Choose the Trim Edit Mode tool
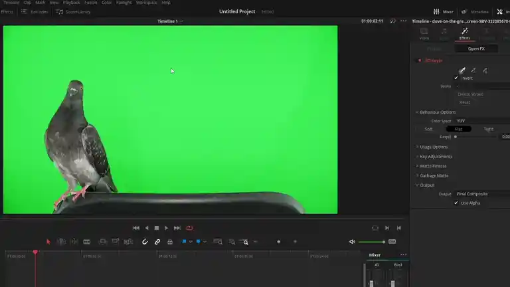510x287 pixels. 61,242
